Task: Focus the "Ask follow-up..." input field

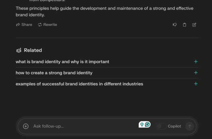Action: click(x=82, y=126)
